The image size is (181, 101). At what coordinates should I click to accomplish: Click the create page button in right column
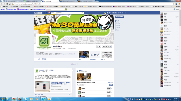click(120, 17)
